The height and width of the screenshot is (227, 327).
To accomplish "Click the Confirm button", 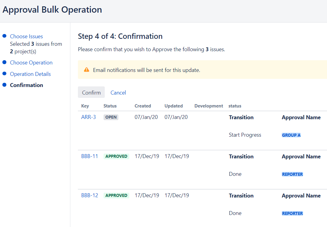I will [91, 92].
